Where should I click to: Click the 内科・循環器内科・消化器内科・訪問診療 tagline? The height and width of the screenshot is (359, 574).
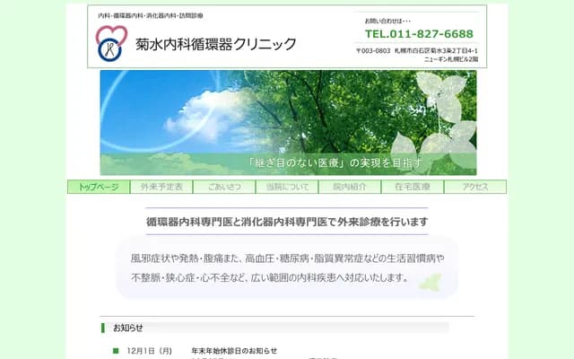point(151,16)
